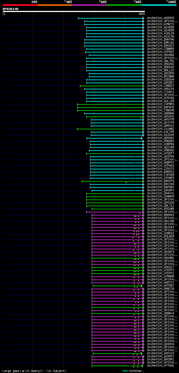179x373 pixels.
Task: Select label UniRef100_Q6BWJ4
Action: tap(161, 313)
